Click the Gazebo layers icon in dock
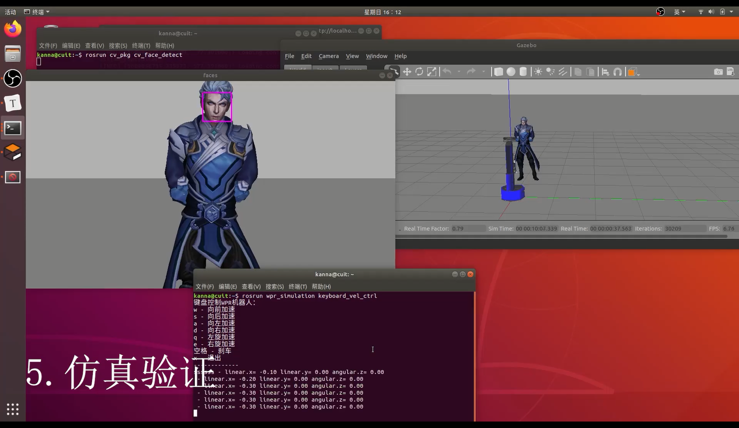This screenshot has width=739, height=428. click(x=13, y=153)
